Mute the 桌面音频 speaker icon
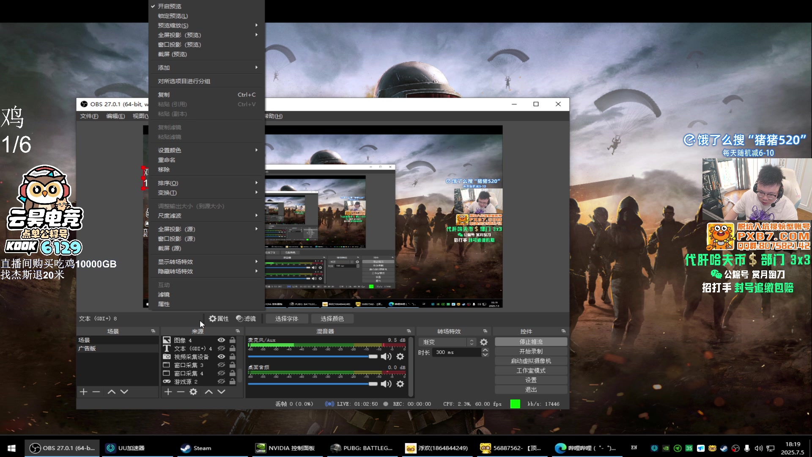Screen dimensions: 812x457 [x=386, y=384]
